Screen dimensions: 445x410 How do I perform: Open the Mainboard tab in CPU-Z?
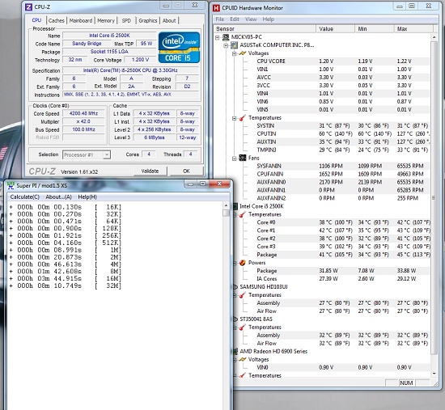[x=81, y=20]
